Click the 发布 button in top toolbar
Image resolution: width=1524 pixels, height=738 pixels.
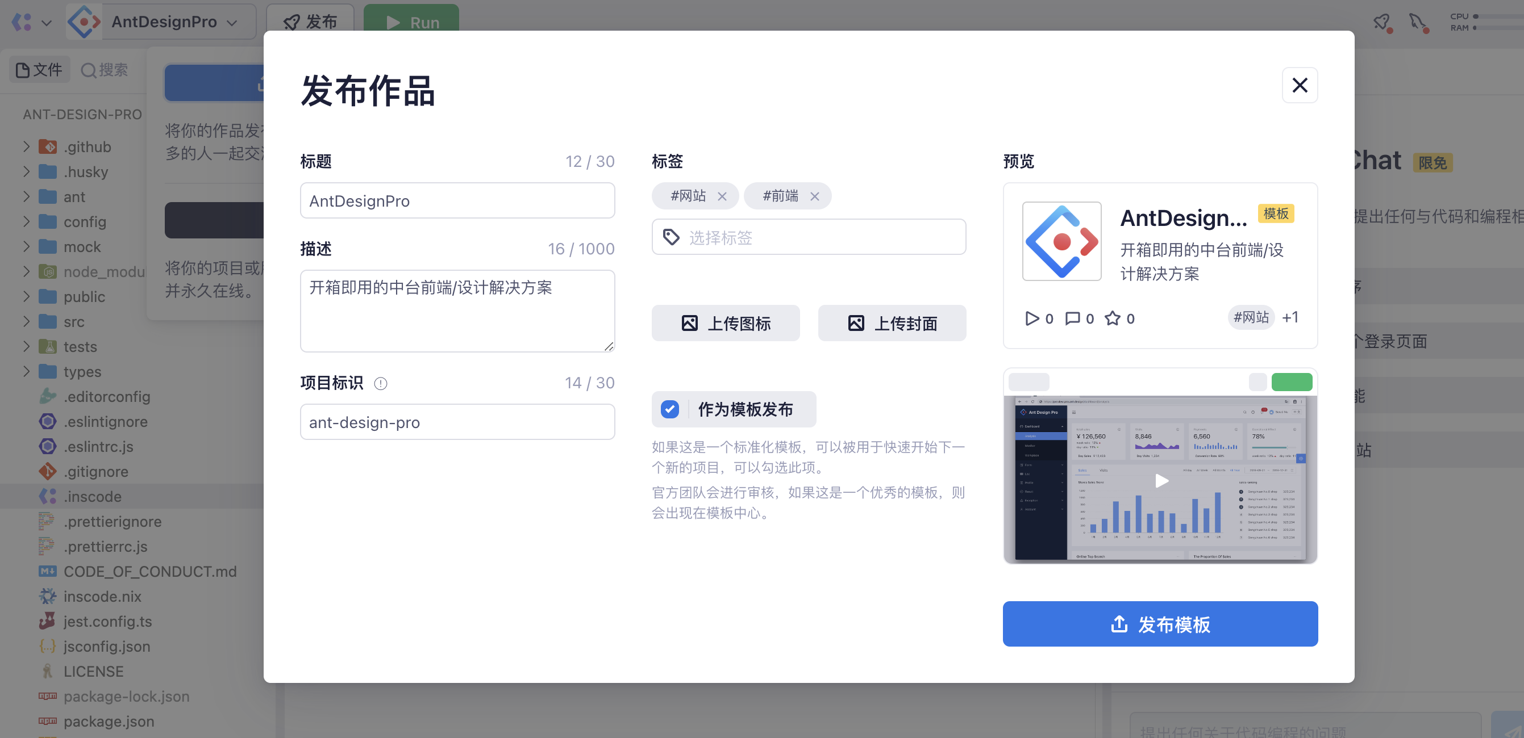point(311,22)
